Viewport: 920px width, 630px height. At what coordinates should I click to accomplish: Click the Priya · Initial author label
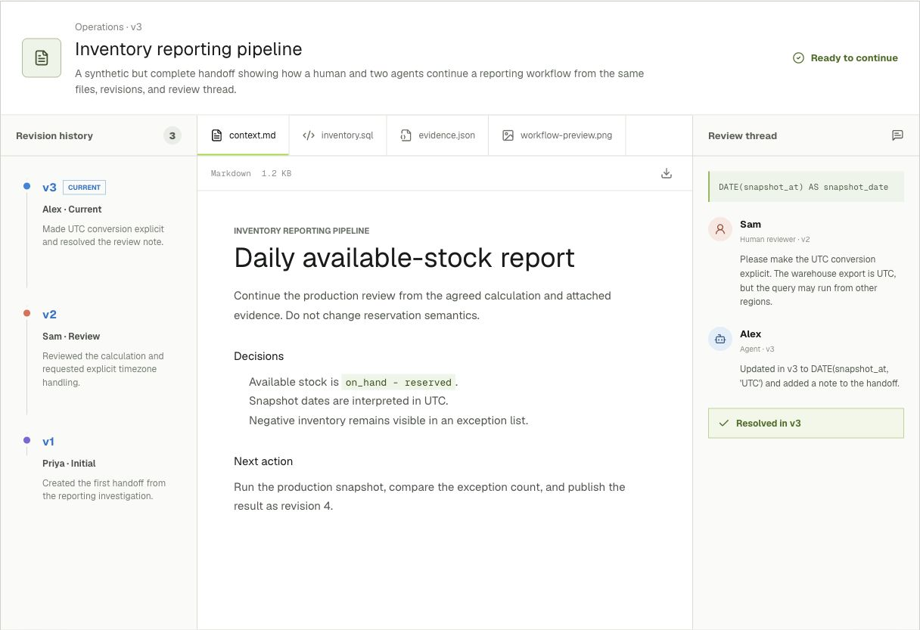pyautogui.click(x=69, y=464)
